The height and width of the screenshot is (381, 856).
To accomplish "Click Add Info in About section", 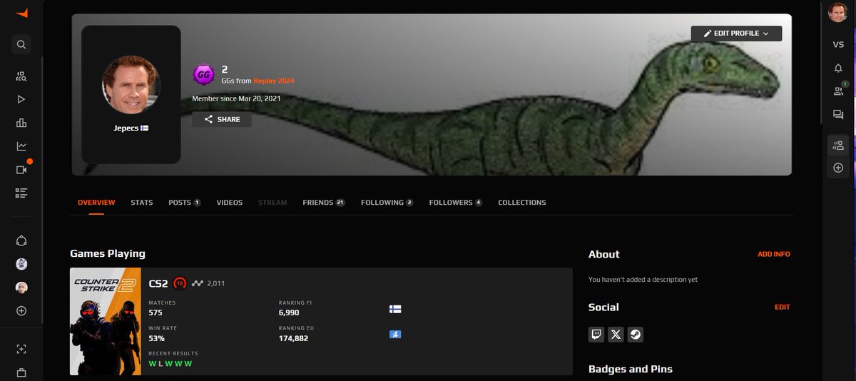I will click(774, 254).
